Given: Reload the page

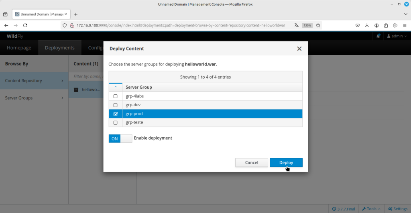Looking at the screenshot, I should pos(25,25).
